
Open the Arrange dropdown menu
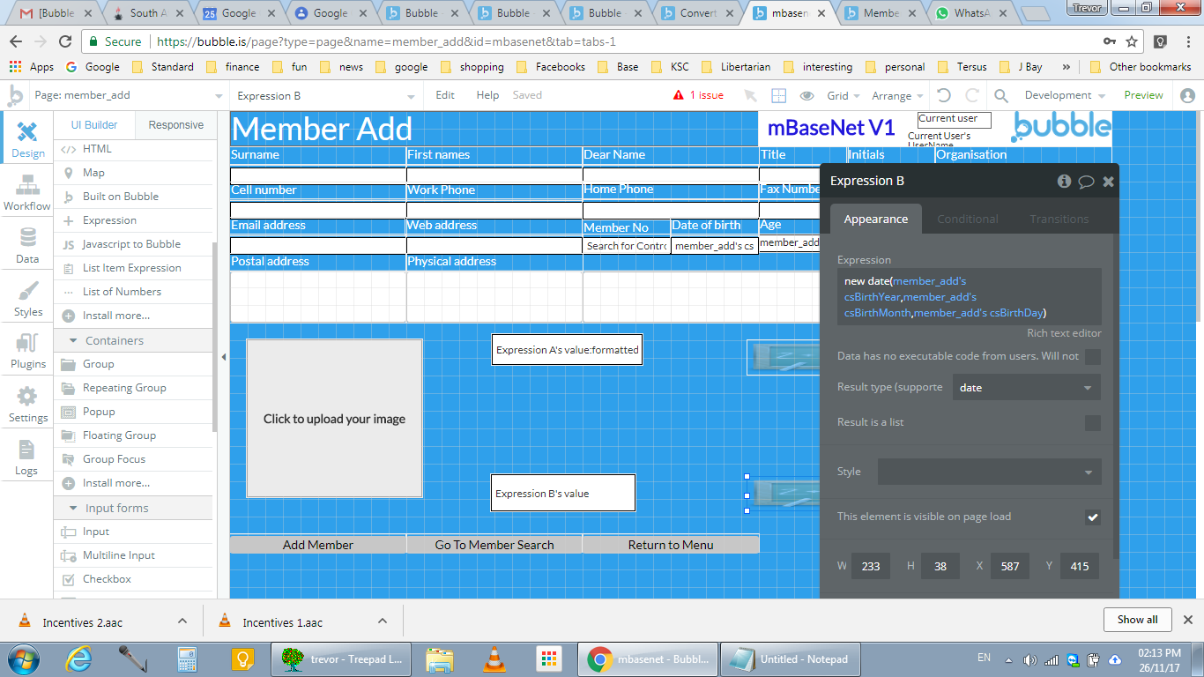click(x=897, y=96)
